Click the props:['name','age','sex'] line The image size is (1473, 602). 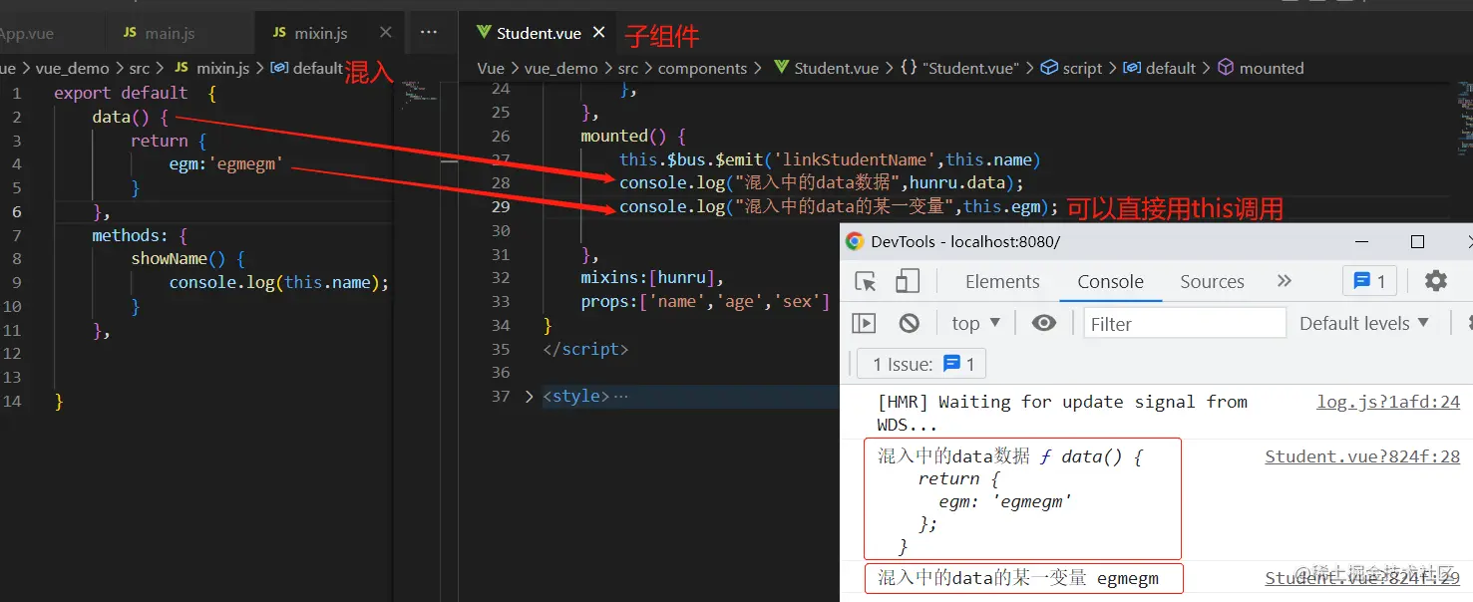point(705,301)
